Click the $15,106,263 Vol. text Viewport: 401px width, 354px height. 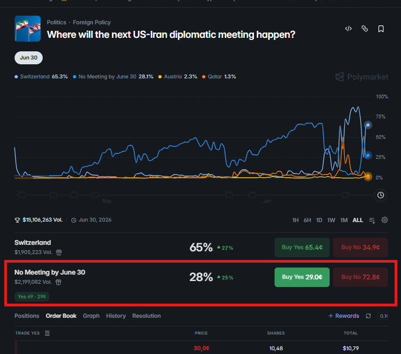(43, 220)
